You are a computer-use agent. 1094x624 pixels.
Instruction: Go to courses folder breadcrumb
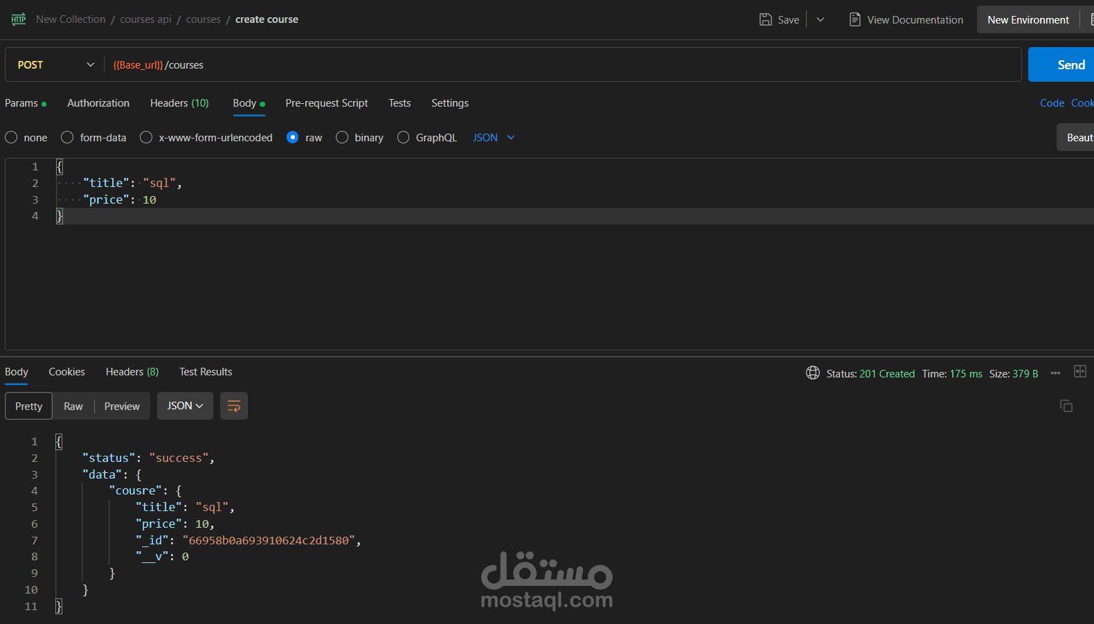click(204, 19)
